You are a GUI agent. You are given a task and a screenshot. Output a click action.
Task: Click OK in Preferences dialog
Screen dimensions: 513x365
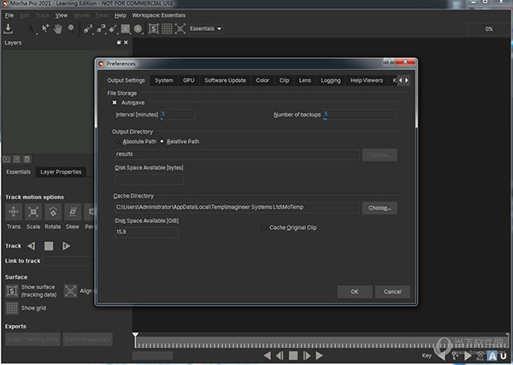click(355, 291)
